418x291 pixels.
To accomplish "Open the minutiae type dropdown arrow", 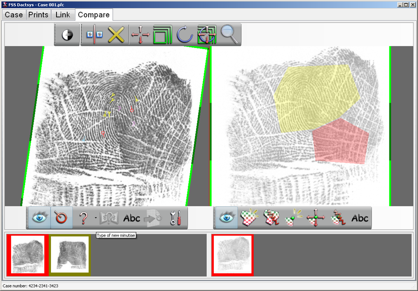I will coord(96,218).
